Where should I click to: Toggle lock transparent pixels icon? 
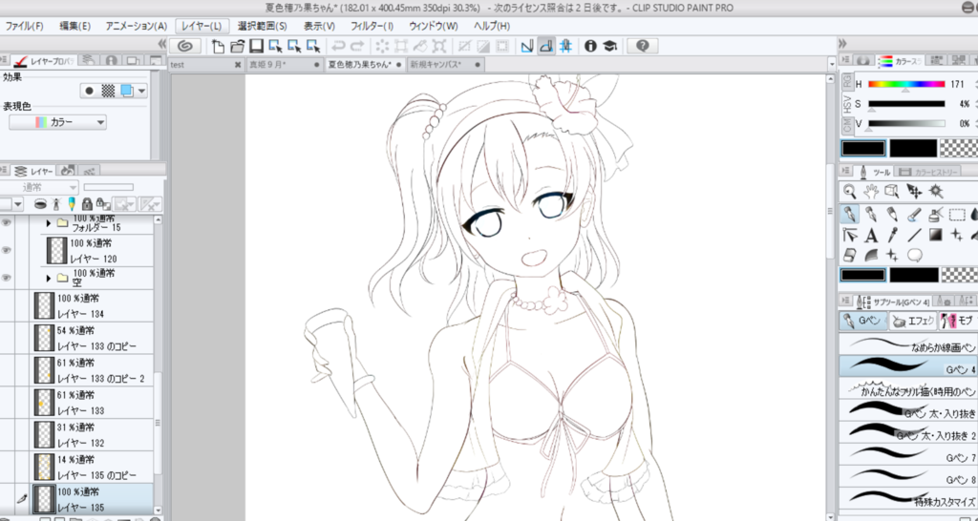[102, 204]
